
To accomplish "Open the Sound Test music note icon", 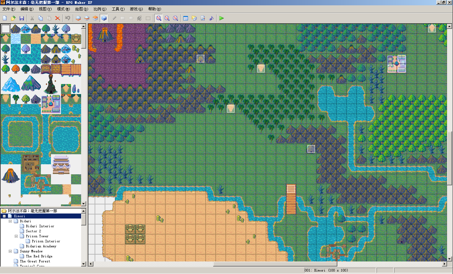I will pos(211,18).
